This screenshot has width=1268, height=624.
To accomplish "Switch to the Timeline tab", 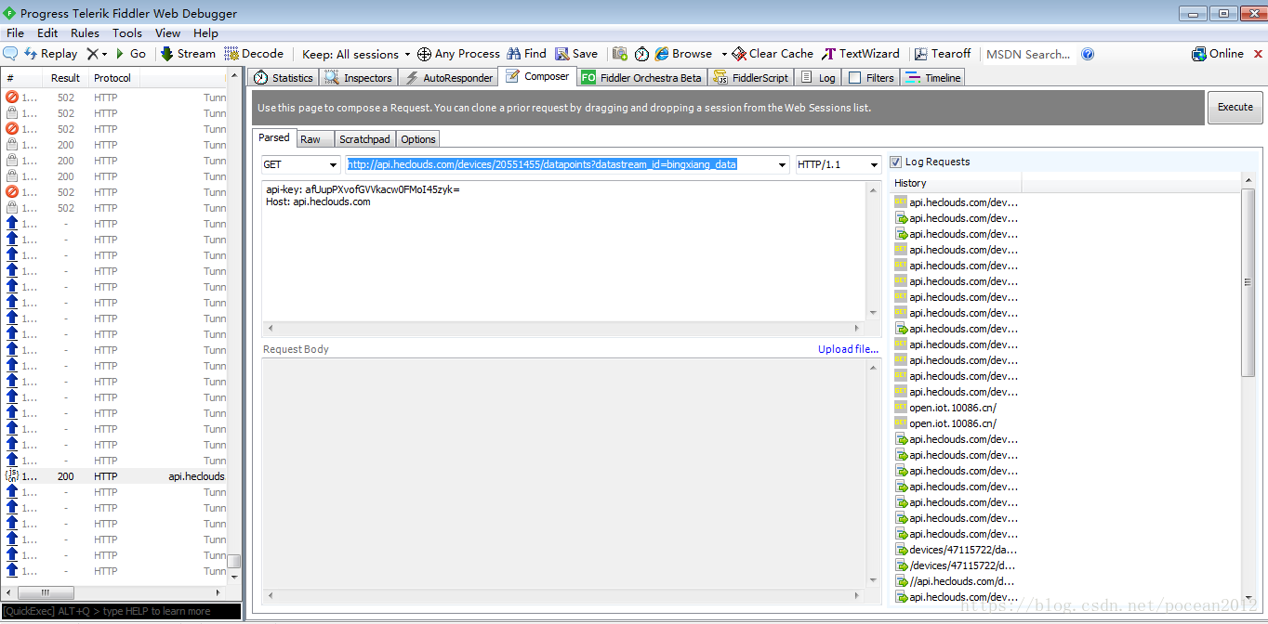I will tap(933, 78).
